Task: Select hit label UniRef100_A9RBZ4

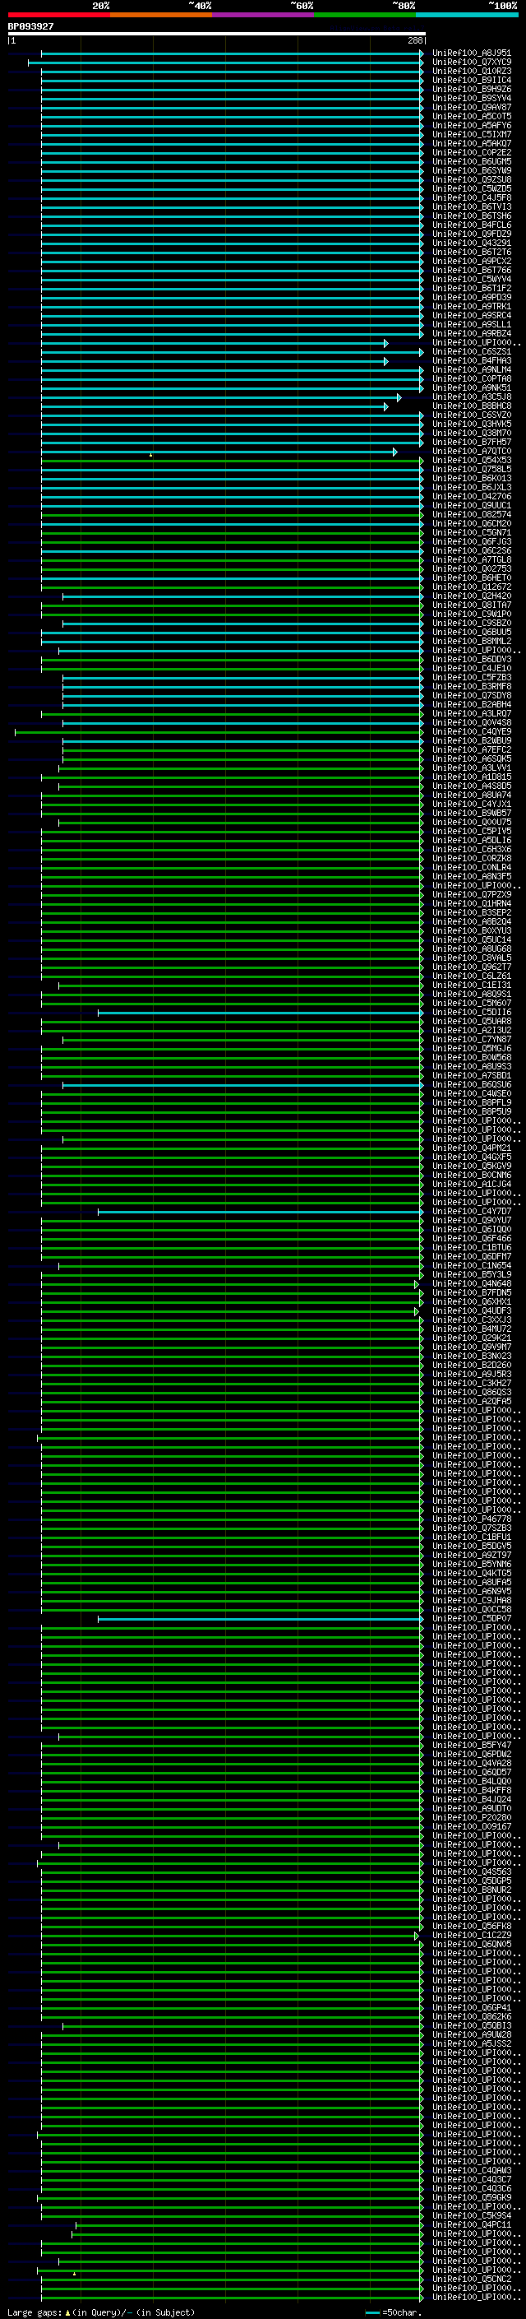Action: (x=472, y=333)
